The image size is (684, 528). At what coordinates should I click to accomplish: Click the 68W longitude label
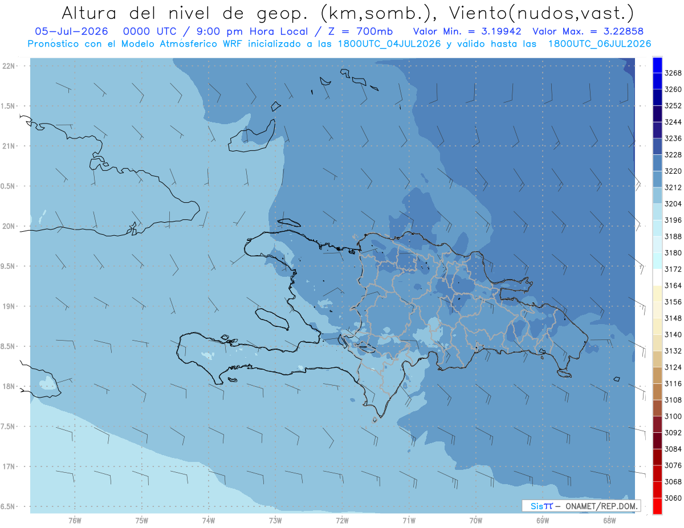tap(609, 520)
